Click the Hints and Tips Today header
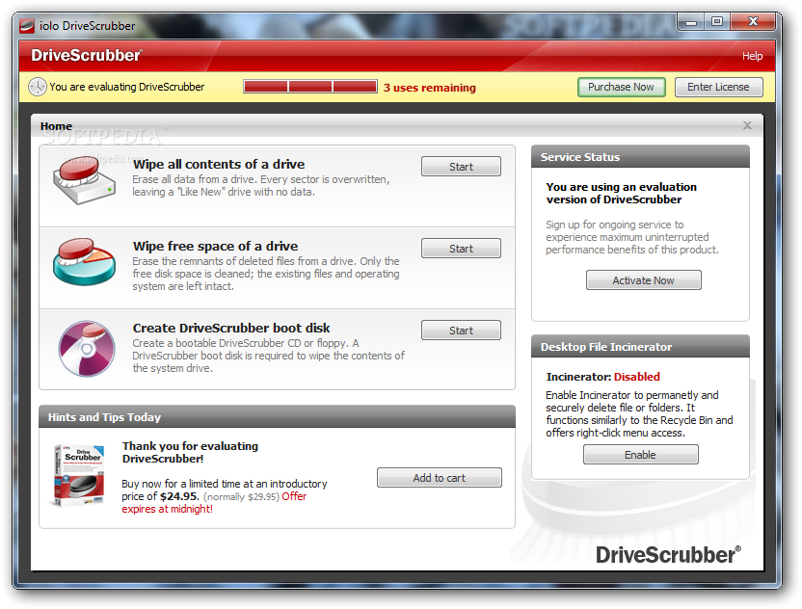 pyautogui.click(x=277, y=416)
